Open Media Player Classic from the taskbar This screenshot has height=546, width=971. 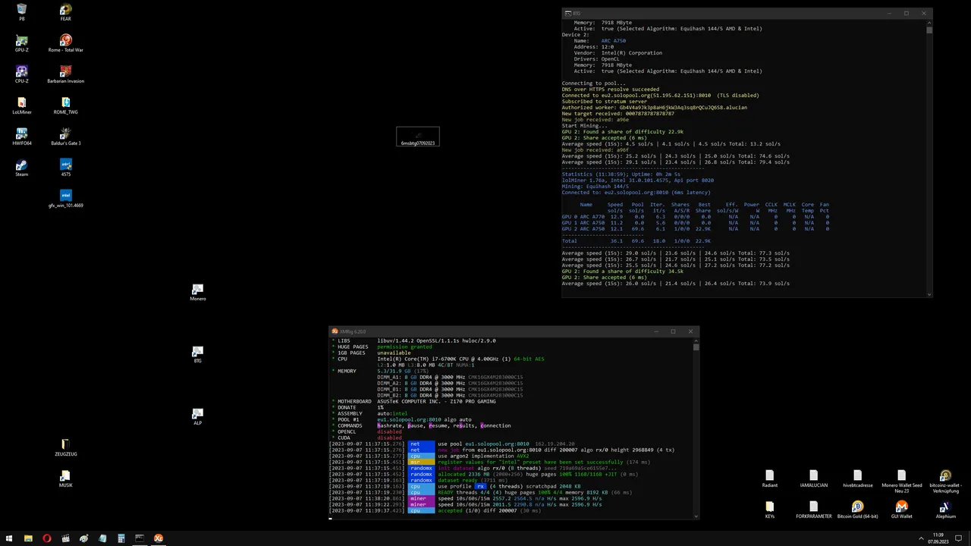[65, 538]
